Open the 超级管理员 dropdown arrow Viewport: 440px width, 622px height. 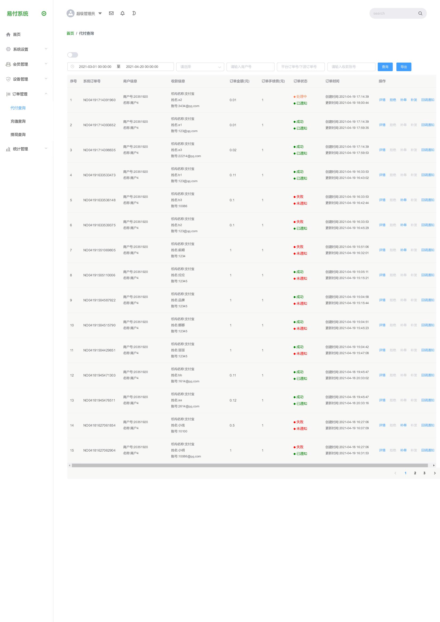tap(100, 13)
